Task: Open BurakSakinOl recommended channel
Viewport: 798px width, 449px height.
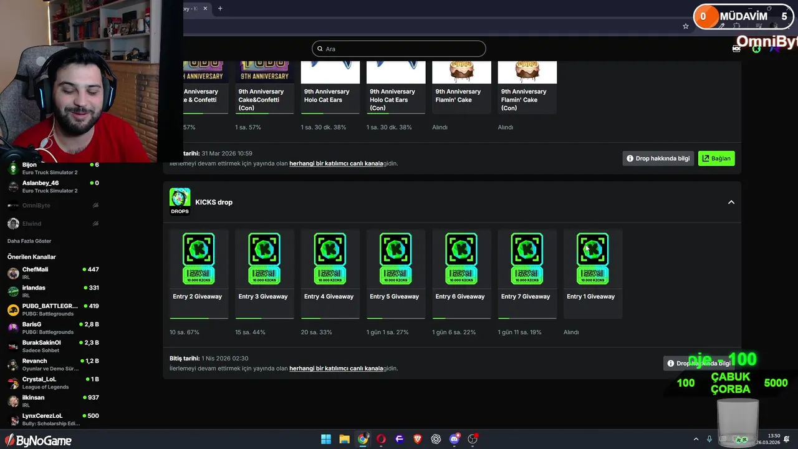Action: pyautogui.click(x=53, y=346)
